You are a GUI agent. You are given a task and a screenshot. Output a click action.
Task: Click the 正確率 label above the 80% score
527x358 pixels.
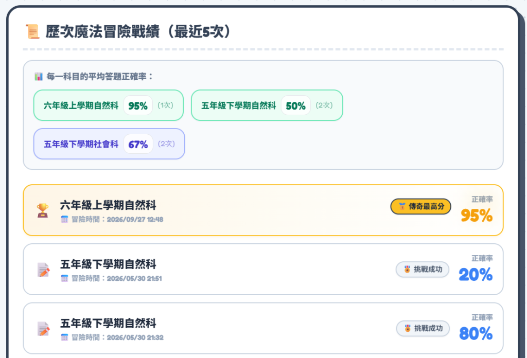click(482, 317)
